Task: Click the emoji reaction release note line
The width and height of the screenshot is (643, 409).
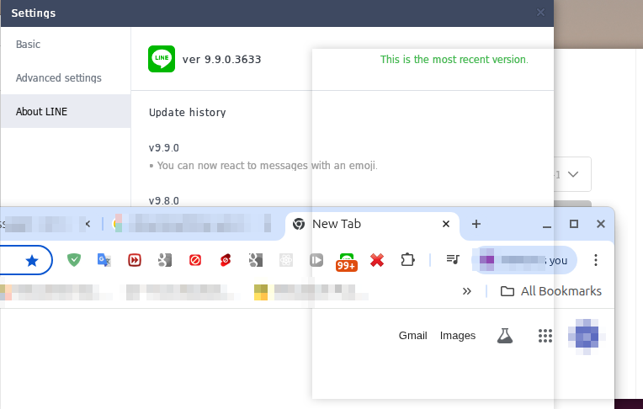Action: 263,166
